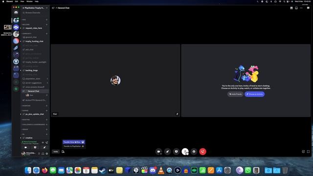Pop out the call window
Viewport: 313px width, 176px height.
click(x=303, y=152)
